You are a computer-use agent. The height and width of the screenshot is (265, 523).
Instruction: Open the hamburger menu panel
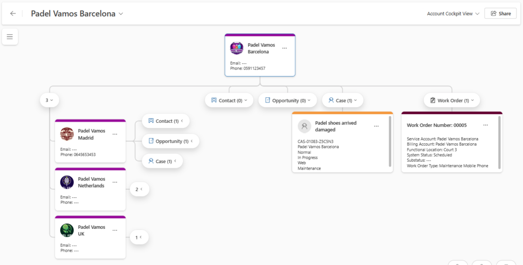click(x=10, y=37)
